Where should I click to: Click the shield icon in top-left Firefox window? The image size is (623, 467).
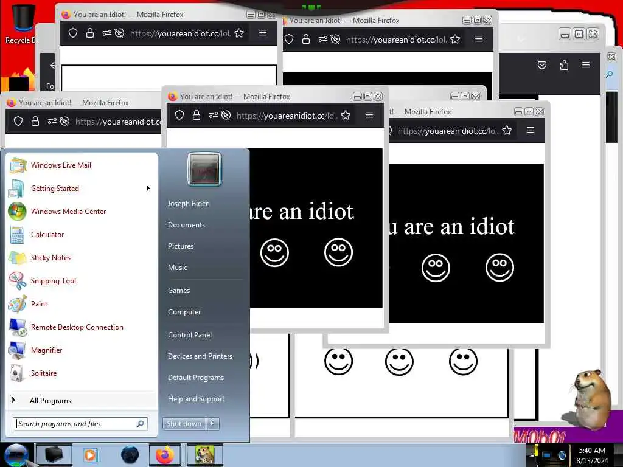[73, 33]
